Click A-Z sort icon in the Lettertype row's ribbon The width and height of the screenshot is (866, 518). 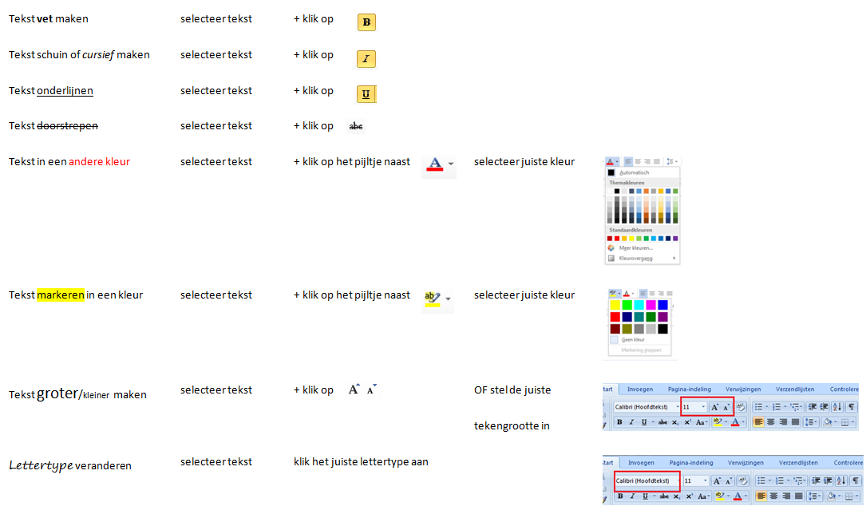[x=841, y=480]
